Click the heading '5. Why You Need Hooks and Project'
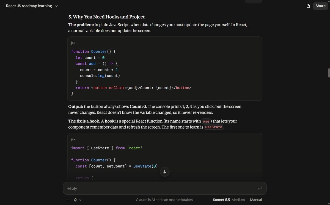330x205 pixels. pyautogui.click(x=106, y=17)
